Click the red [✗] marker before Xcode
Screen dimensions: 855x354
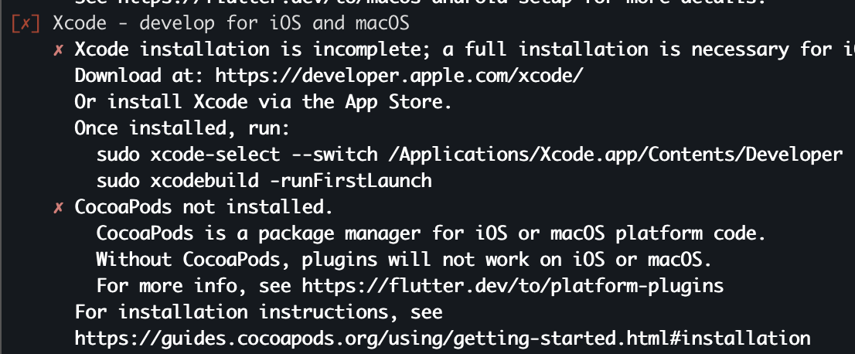pos(25,24)
